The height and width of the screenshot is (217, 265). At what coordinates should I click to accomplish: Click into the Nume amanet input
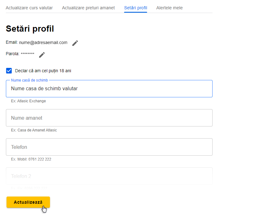click(x=109, y=118)
